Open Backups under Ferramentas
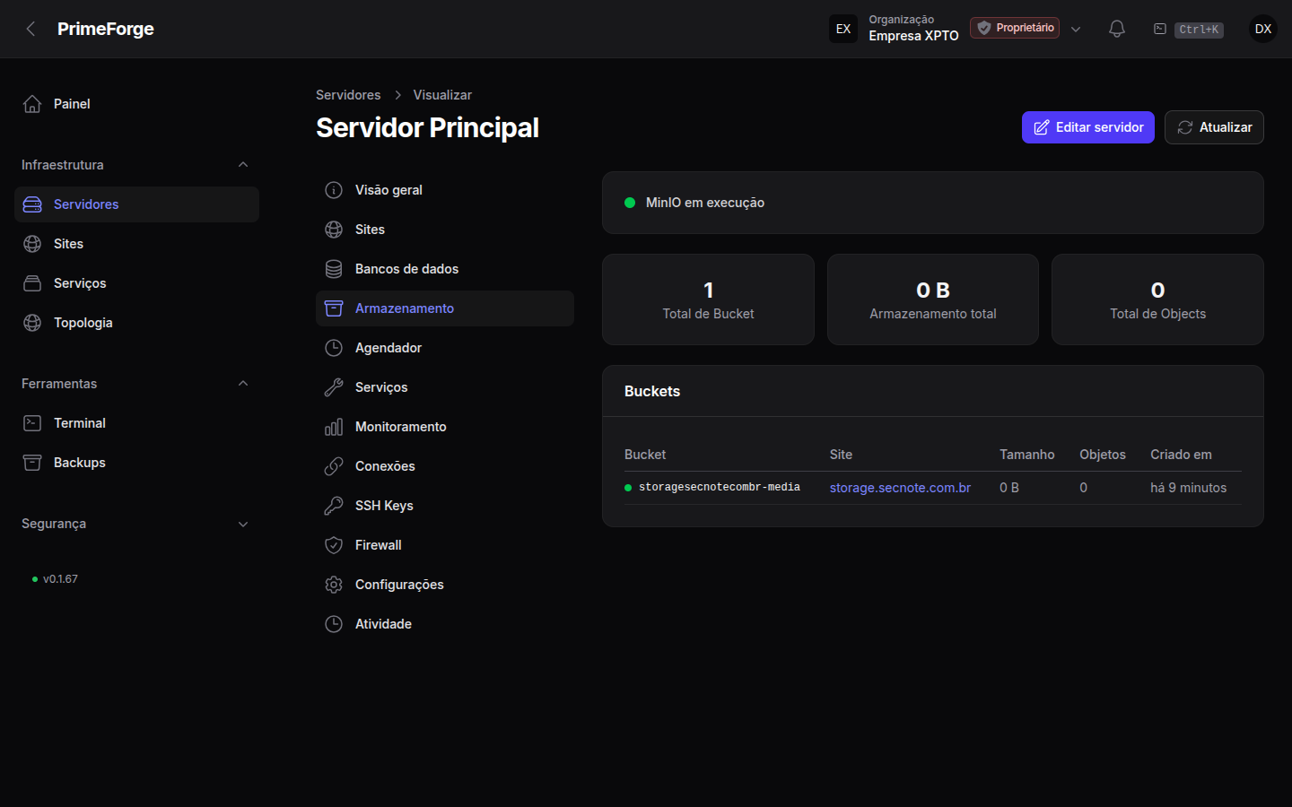 click(136, 463)
